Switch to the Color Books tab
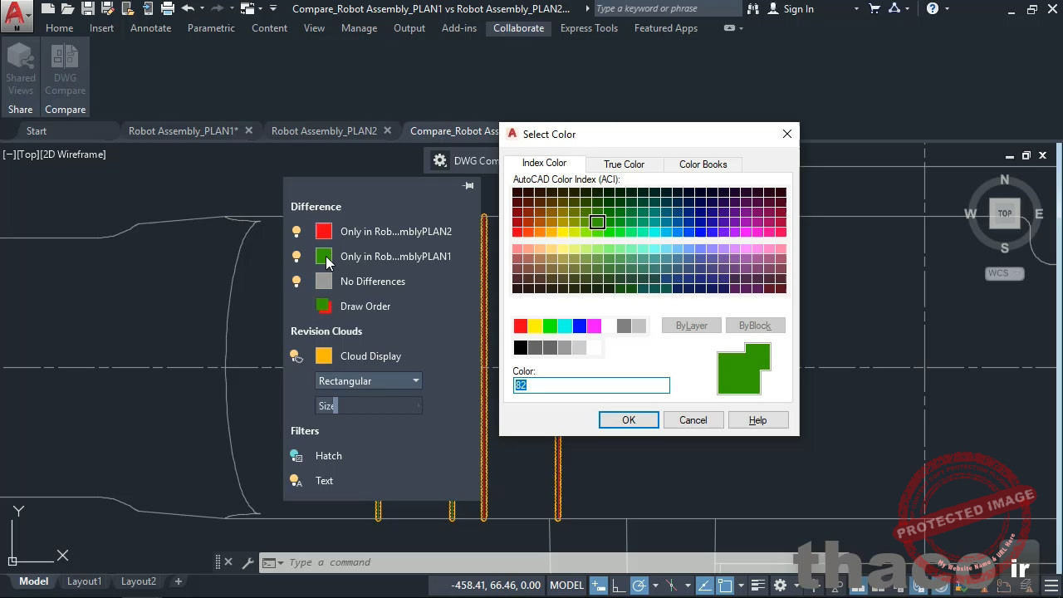Viewport: 1063px width, 598px height. (703, 164)
